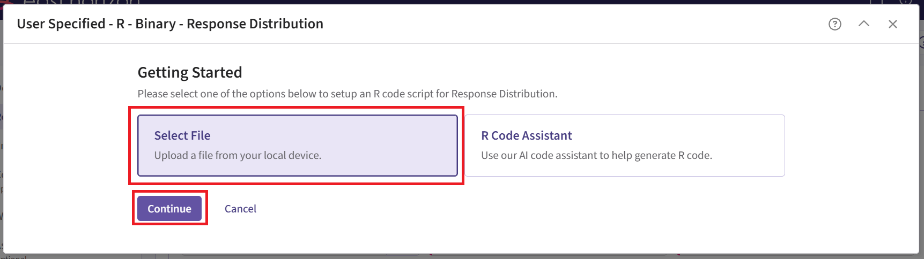Choose the Select File option card
Screen dimensions: 924x259
tap(297, 146)
